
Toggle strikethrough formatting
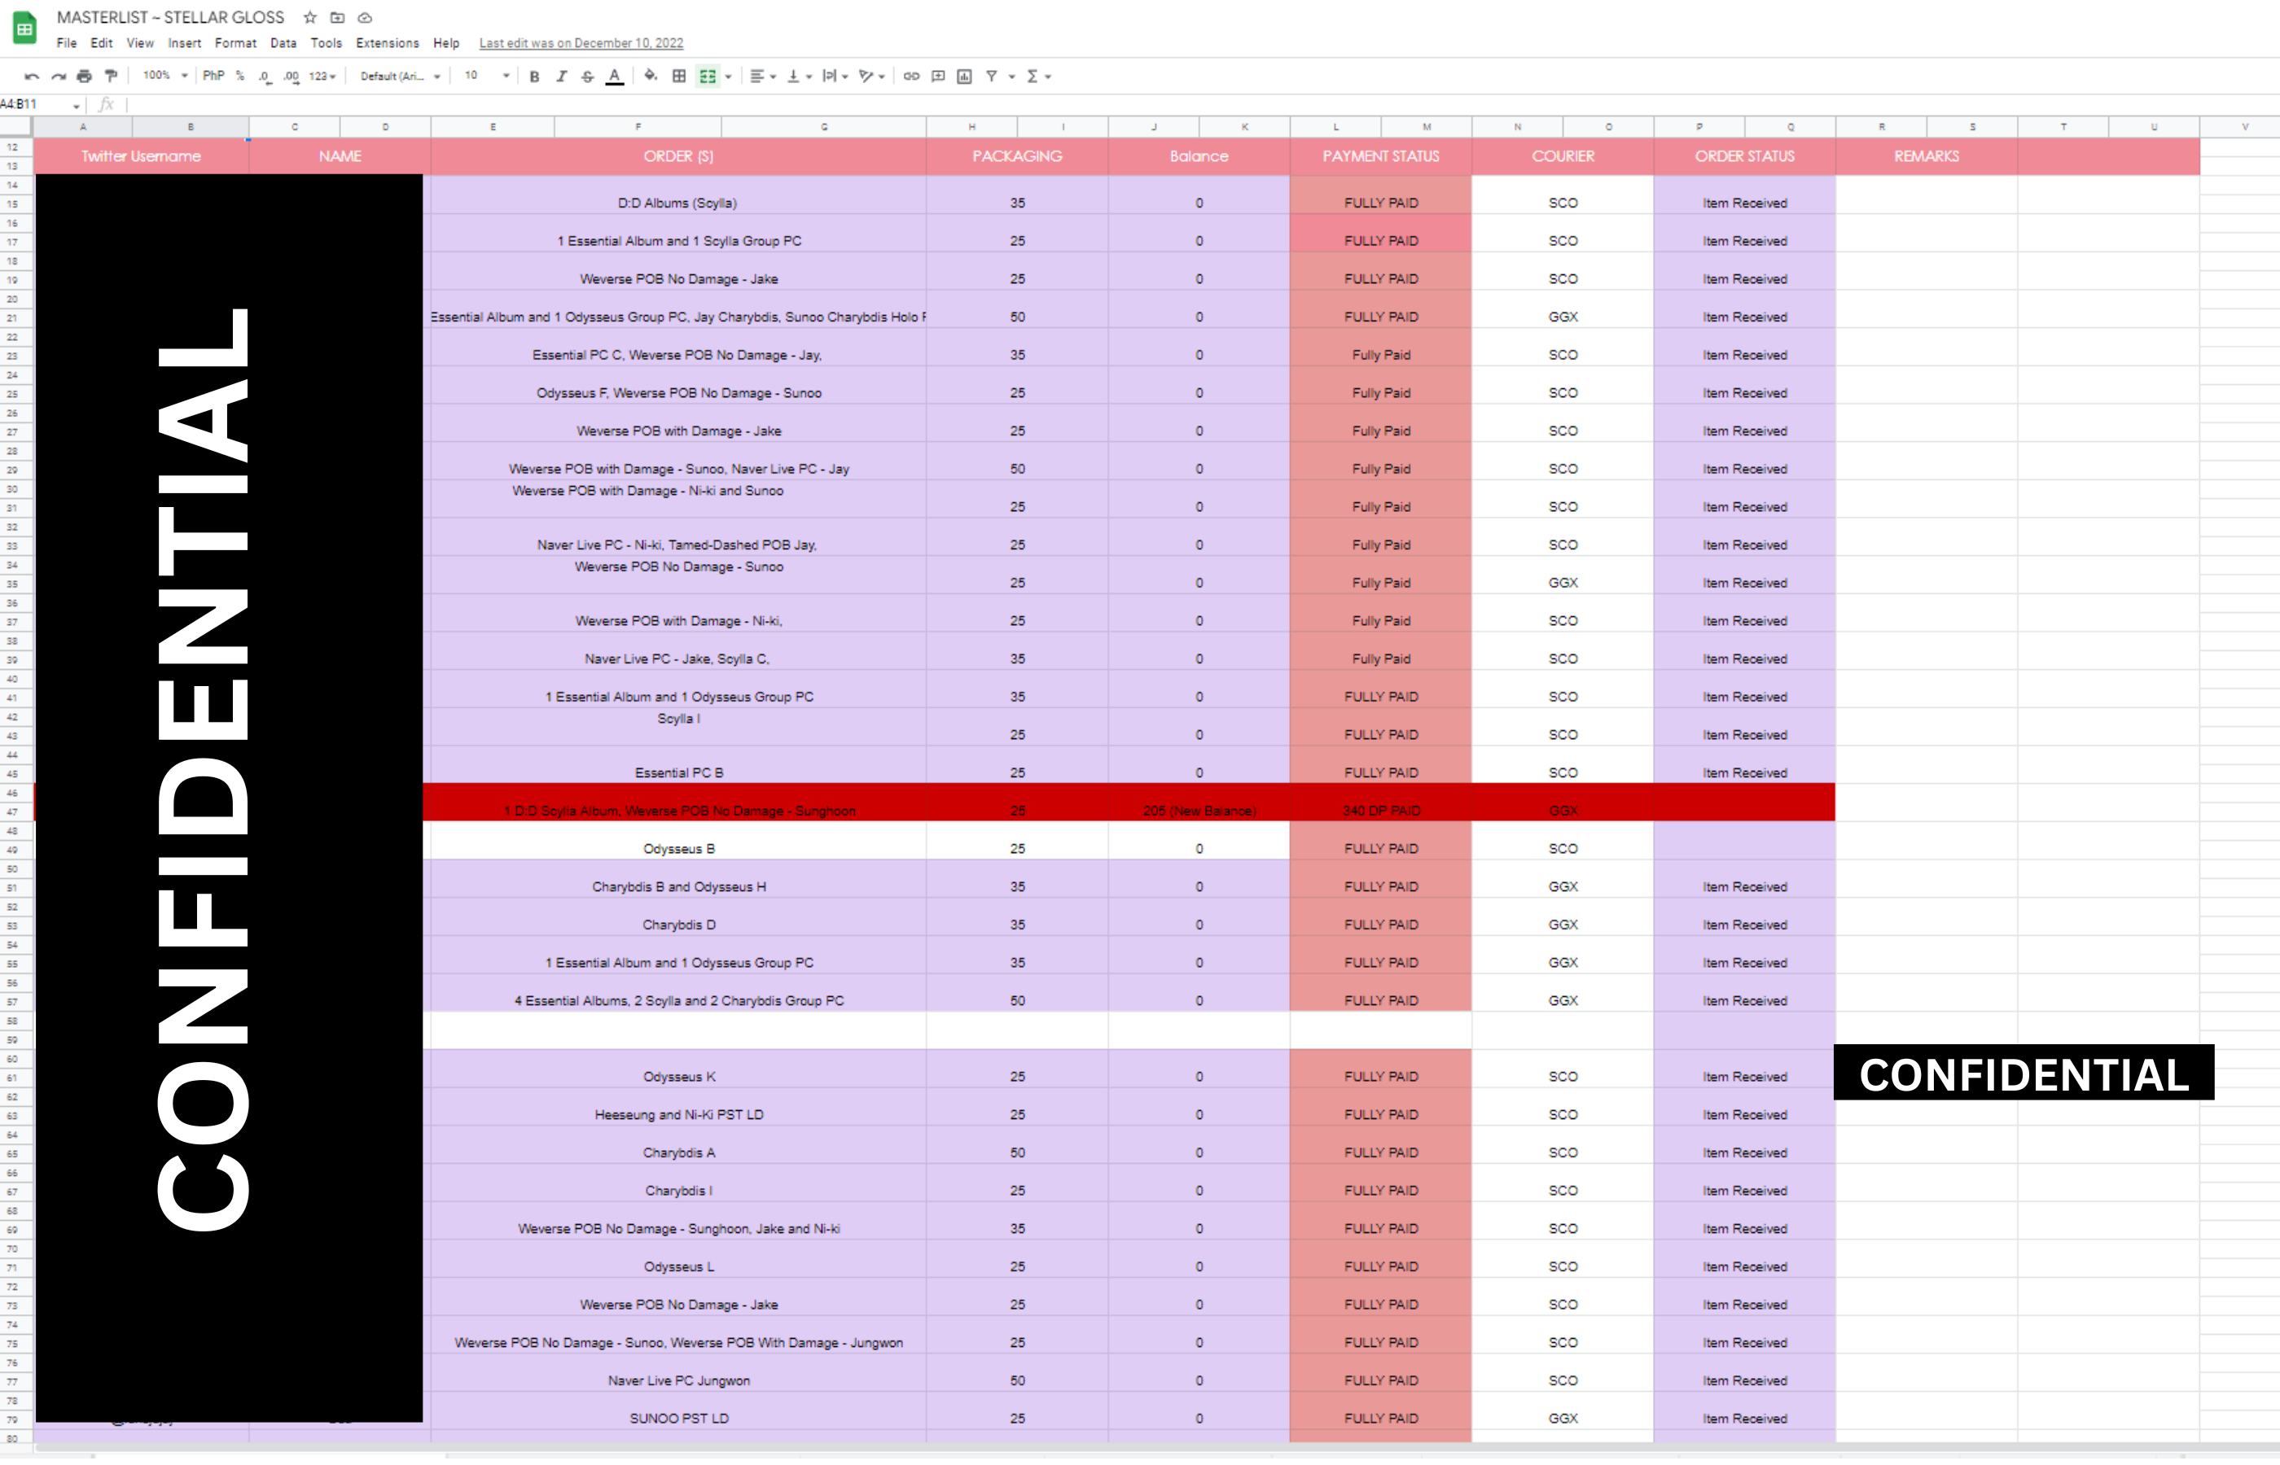click(x=587, y=77)
